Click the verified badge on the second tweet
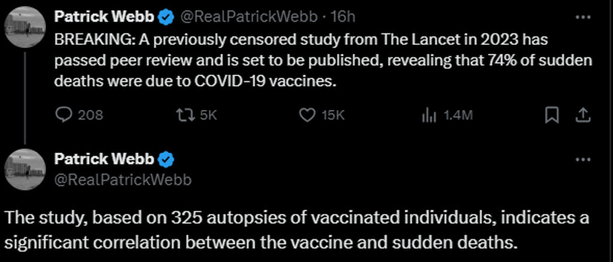Viewport: 613px width, 262px height. tap(166, 160)
